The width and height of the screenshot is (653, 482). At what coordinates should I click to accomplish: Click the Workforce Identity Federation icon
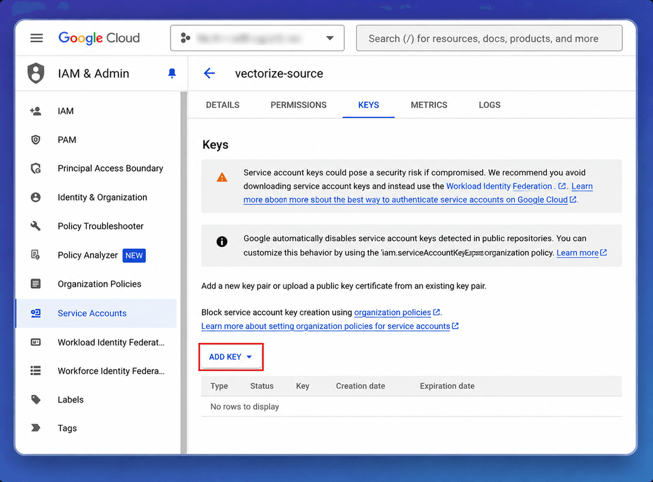tap(36, 371)
